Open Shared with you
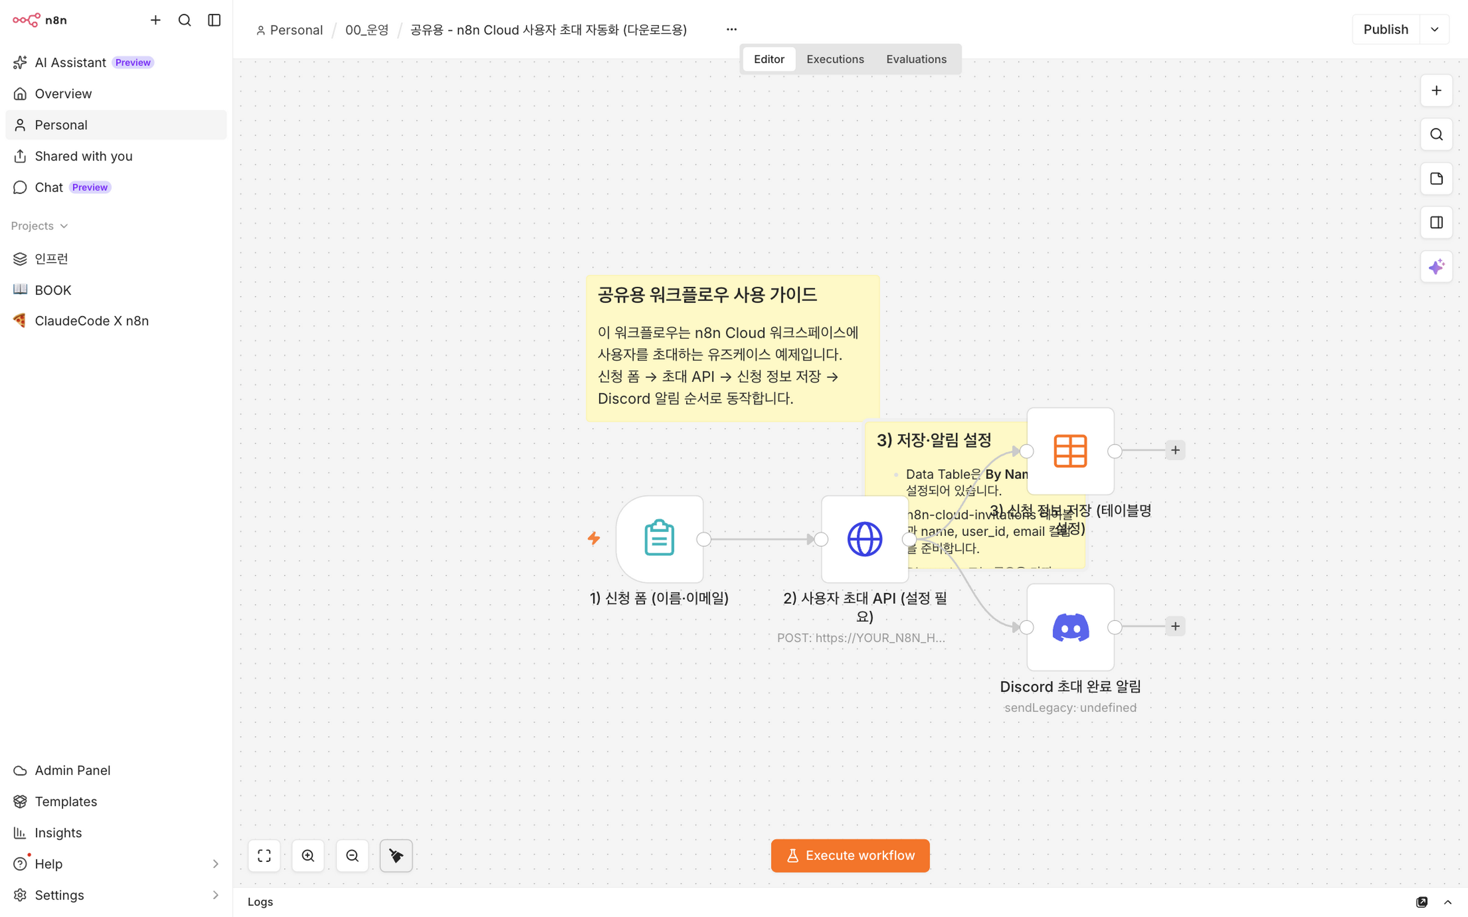Screen dimensions: 1468x917 [x=116, y=156]
